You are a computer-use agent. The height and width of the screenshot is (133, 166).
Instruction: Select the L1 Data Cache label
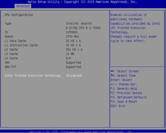pos(15,41)
